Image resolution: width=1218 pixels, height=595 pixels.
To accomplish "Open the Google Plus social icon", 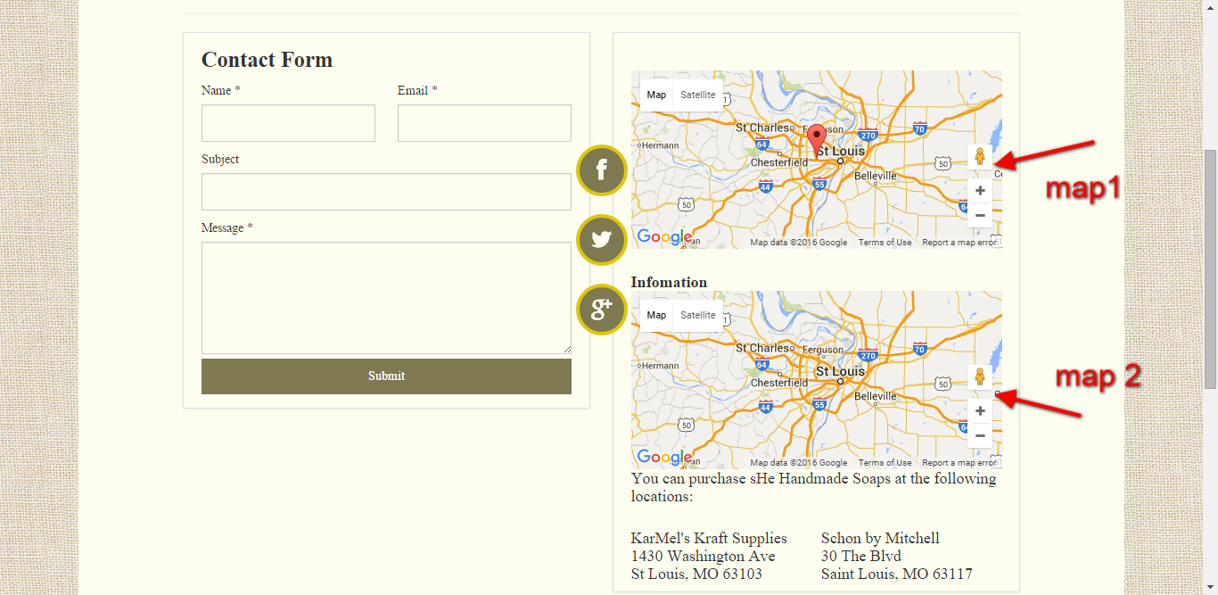I will pyautogui.click(x=602, y=310).
